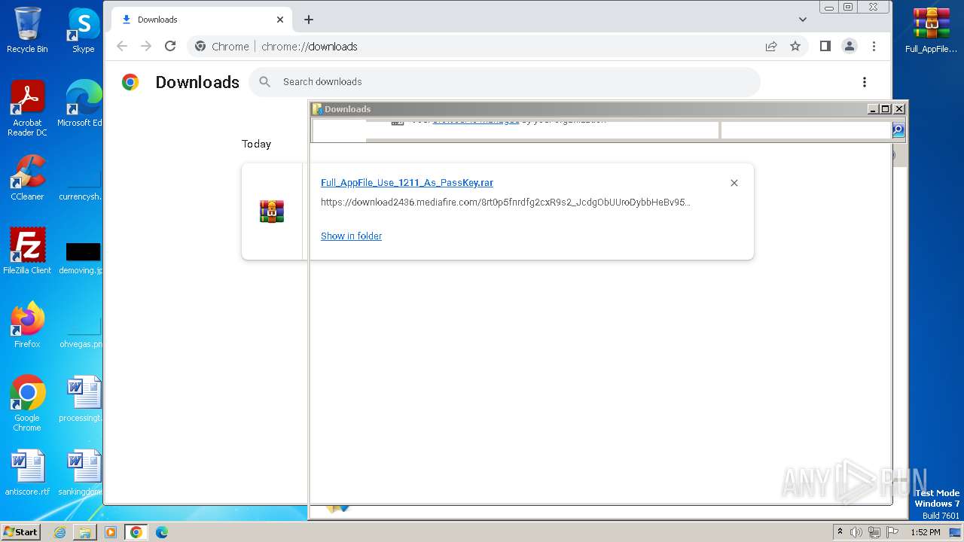964x542 pixels.
Task: Open a new Chrome tab
Action: [309, 20]
